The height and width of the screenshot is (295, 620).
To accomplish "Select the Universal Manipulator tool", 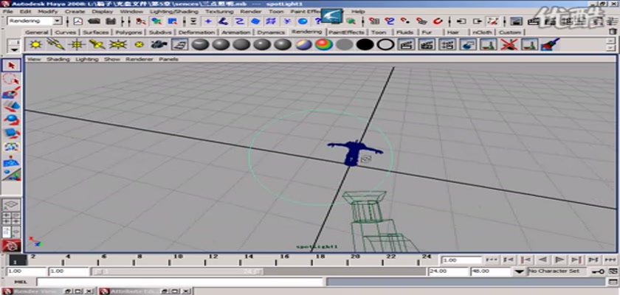I will [12, 147].
